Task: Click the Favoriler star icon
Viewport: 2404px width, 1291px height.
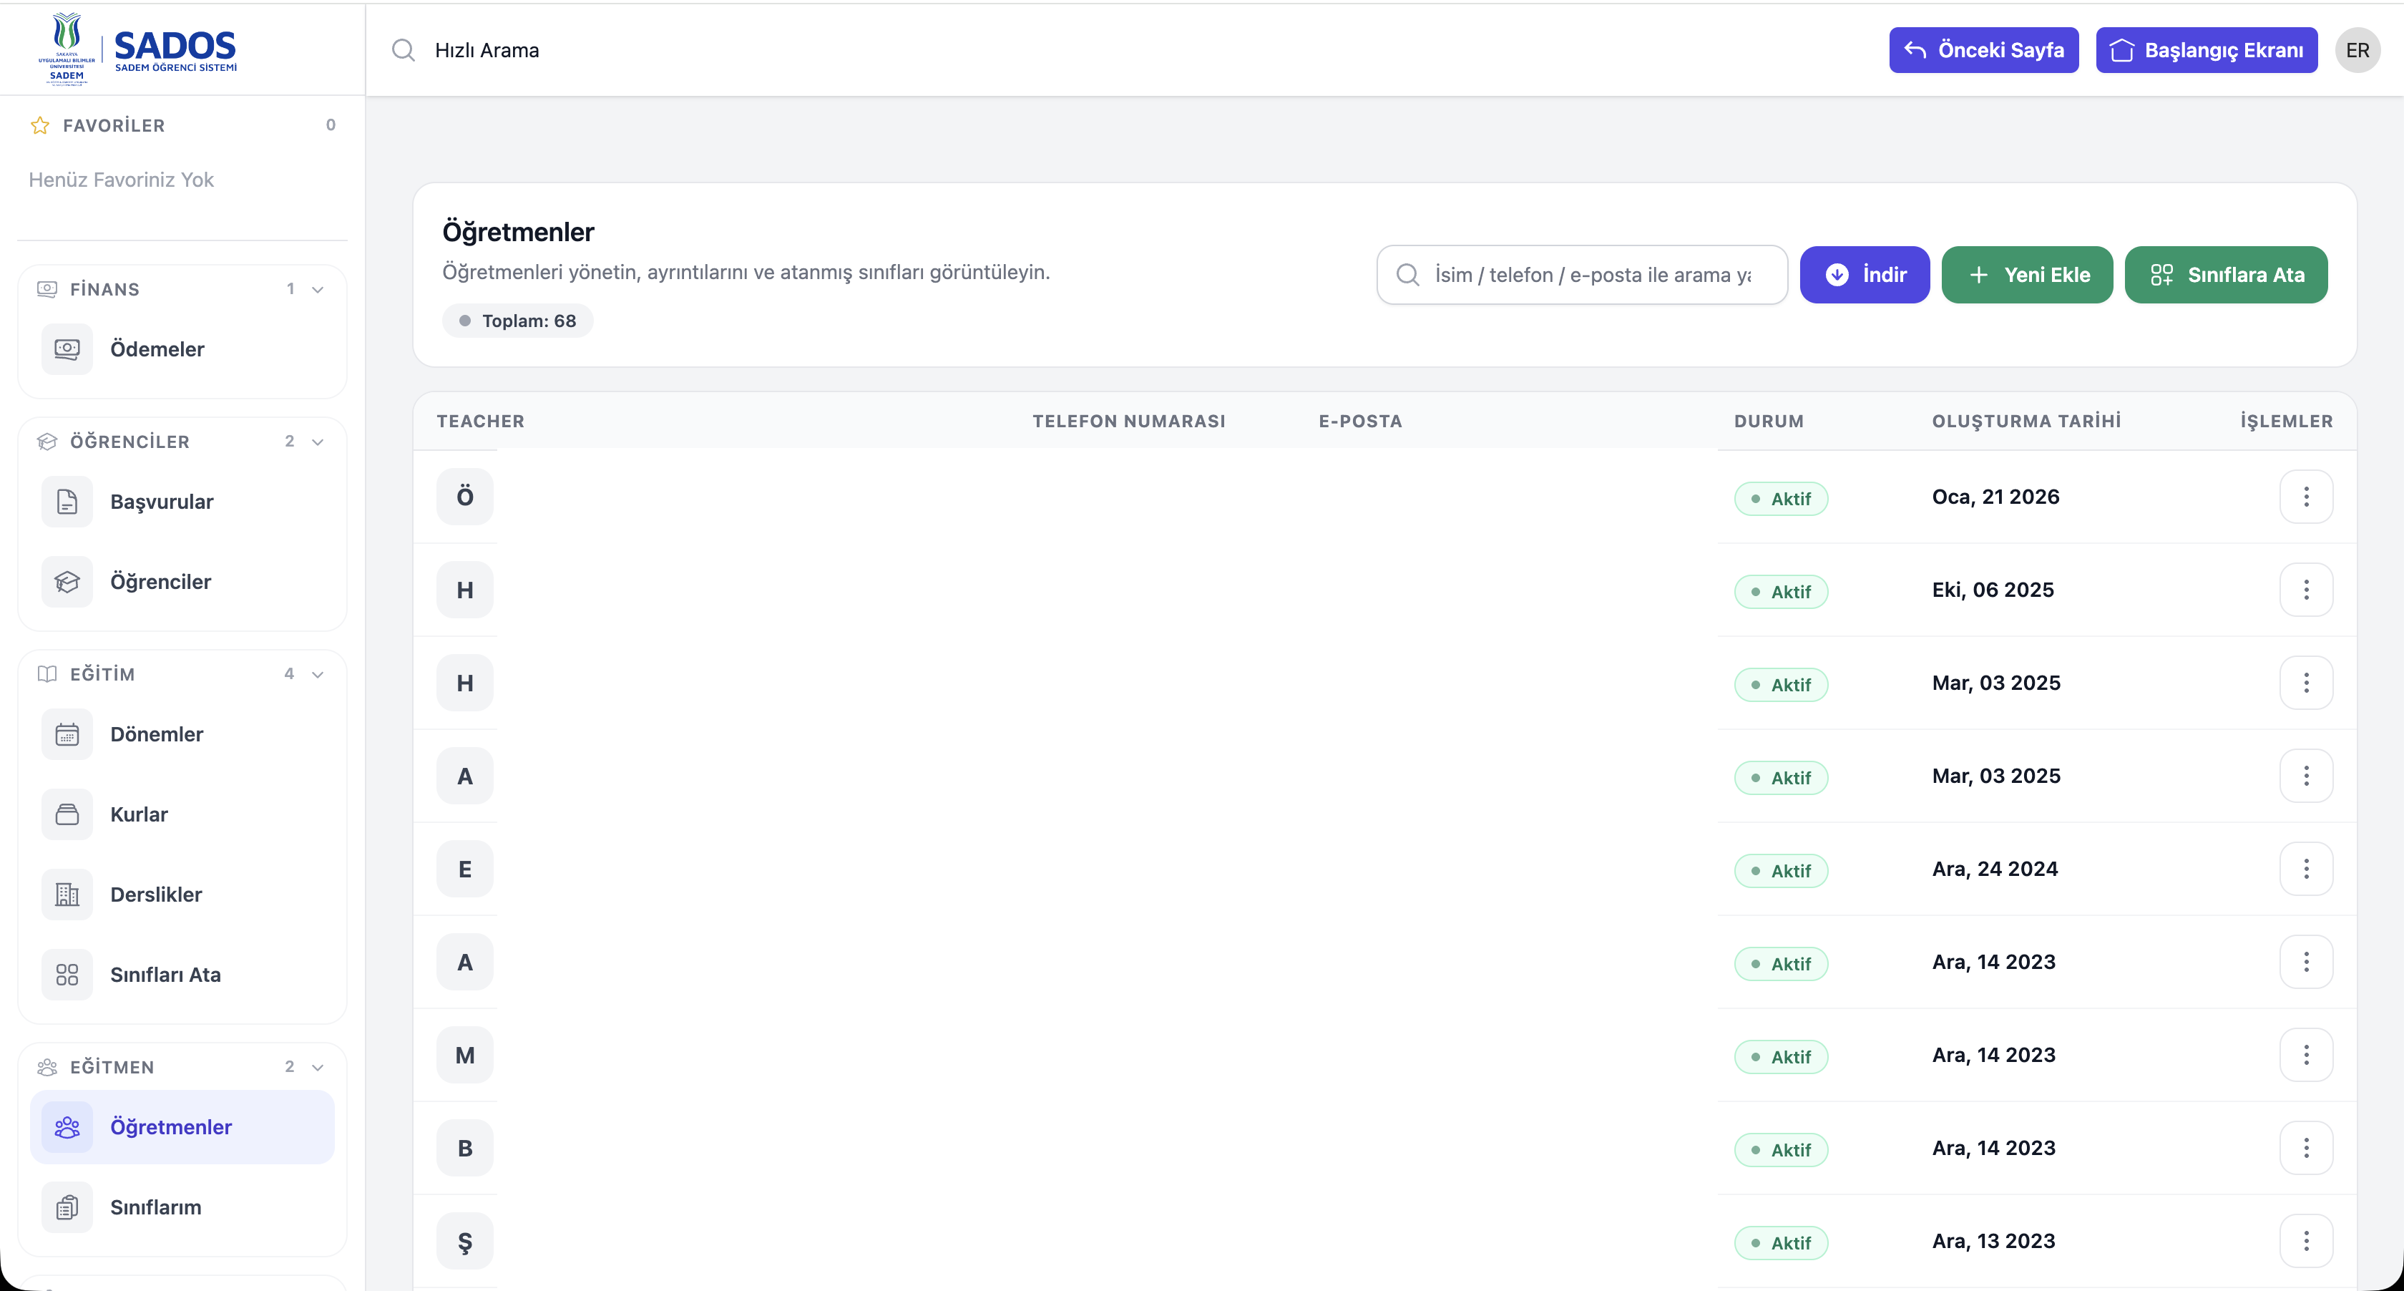Action: [40, 125]
